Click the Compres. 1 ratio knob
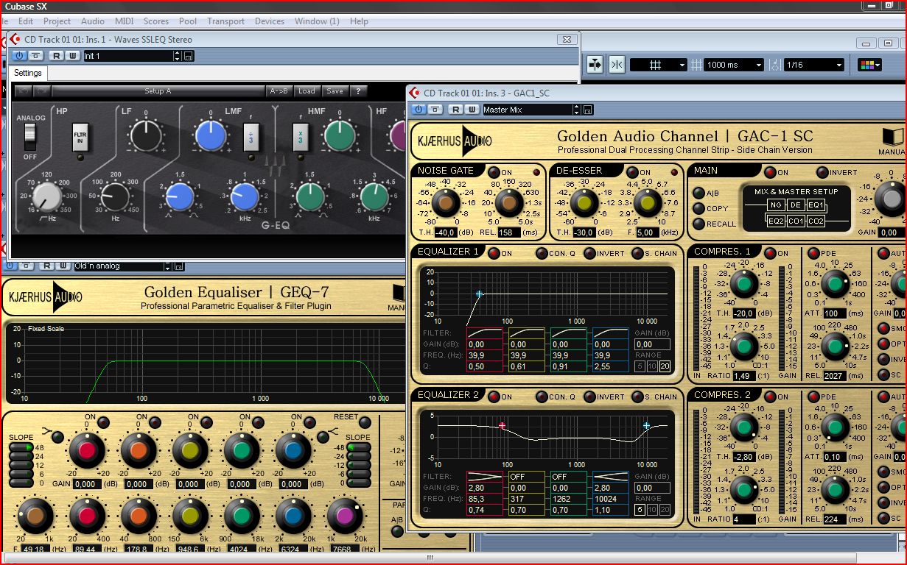907x565 pixels. [x=744, y=347]
